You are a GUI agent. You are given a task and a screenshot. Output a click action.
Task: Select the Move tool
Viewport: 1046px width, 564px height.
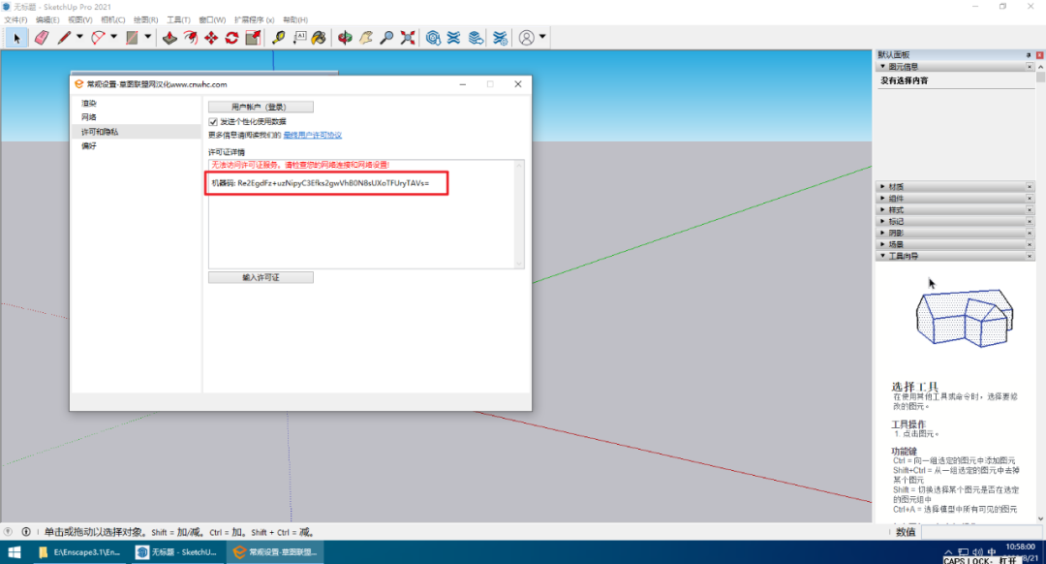coord(211,38)
